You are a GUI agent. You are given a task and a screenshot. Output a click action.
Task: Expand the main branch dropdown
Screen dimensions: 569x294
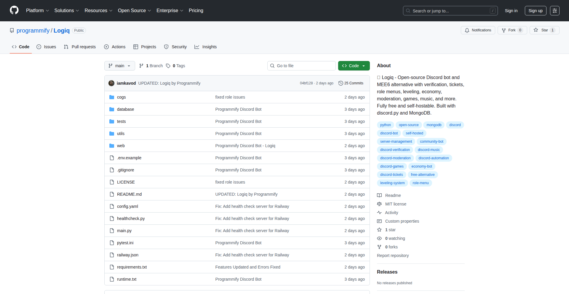[119, 66]
